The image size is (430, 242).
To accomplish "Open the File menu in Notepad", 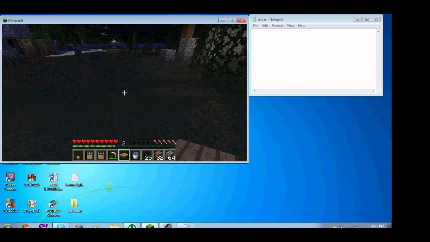I will click(x=256, y=26).
